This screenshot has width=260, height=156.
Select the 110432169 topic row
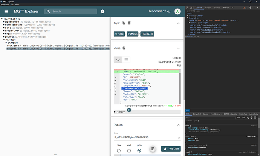click(58, 46)
